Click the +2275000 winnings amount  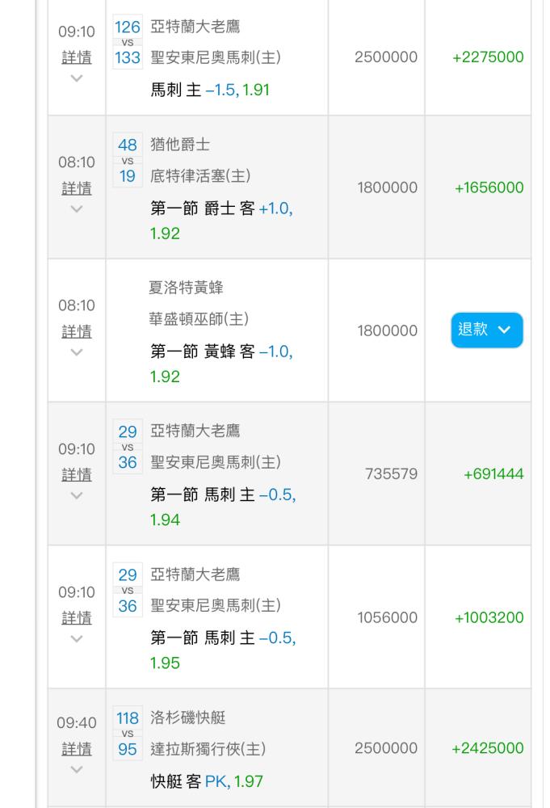click(x=488, y=57)
